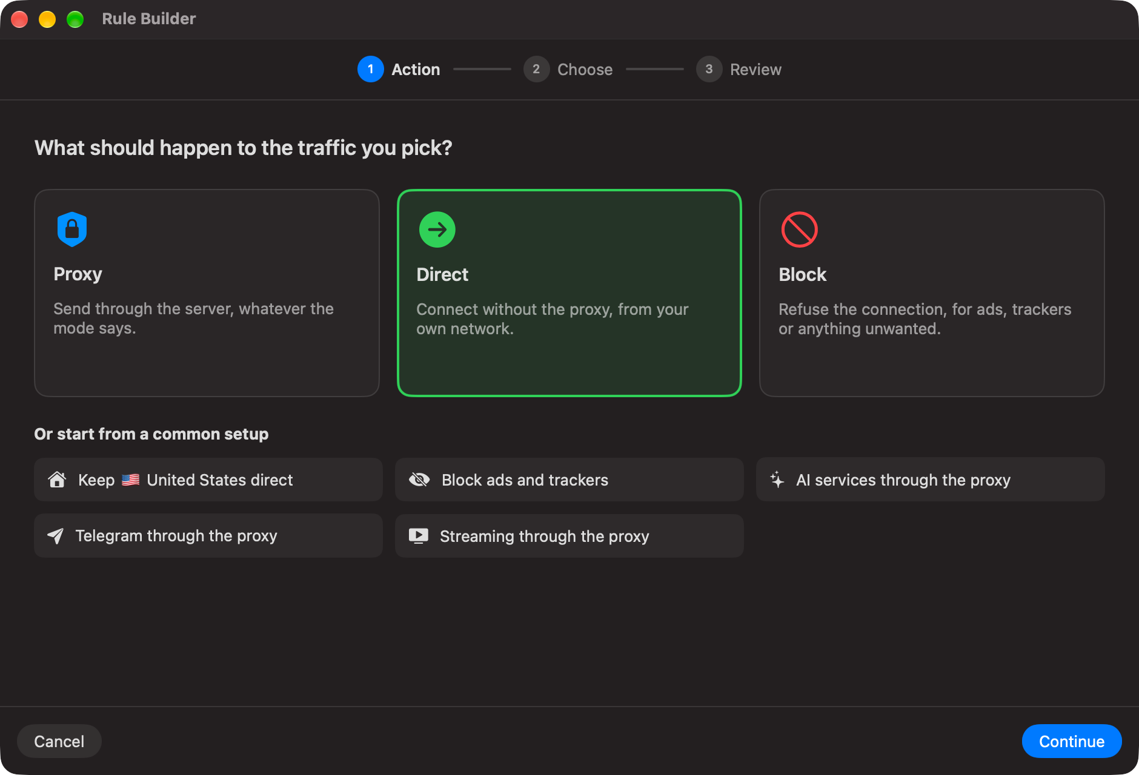Click the United States flag emoji
1139x775 pixels.
[x=130, y=480]
